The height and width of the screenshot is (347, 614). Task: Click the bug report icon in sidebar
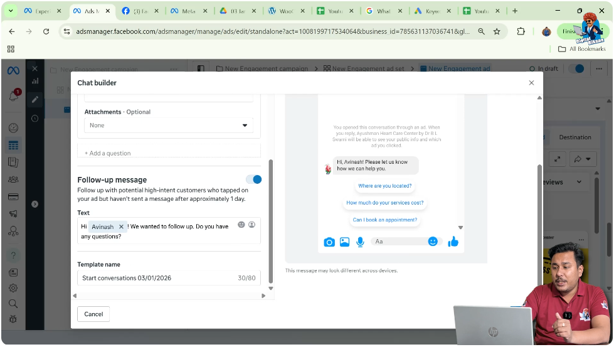click(13, 319)
